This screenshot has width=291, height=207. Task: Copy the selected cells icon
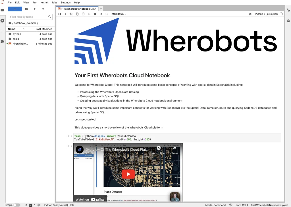[x=77, y=14]
